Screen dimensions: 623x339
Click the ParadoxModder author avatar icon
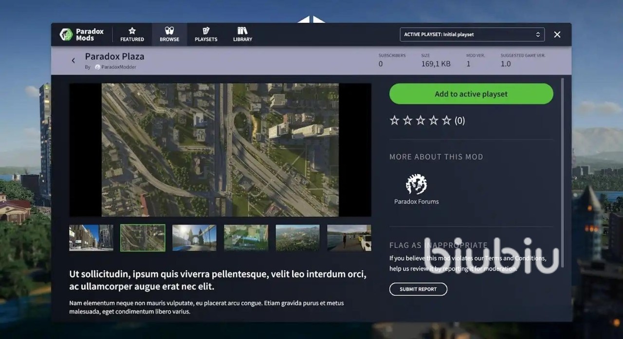tap(97, 67)
